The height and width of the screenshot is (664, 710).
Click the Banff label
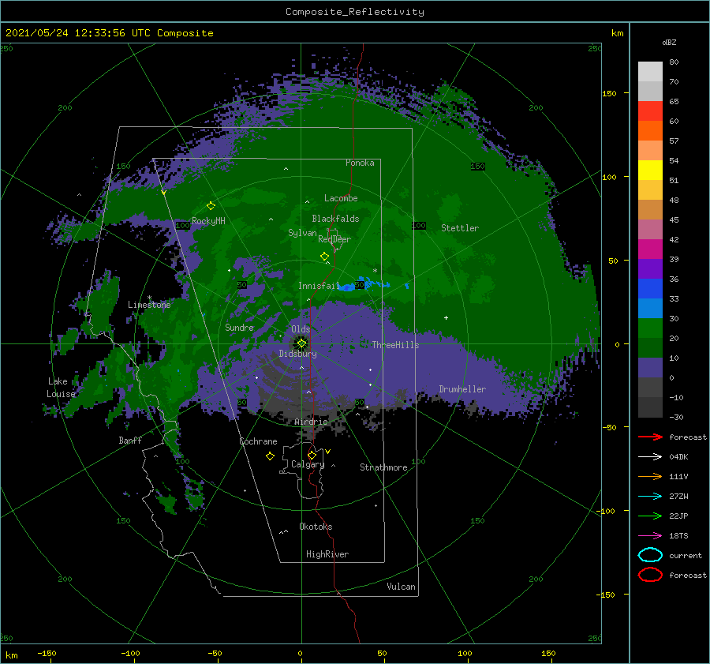130,440
